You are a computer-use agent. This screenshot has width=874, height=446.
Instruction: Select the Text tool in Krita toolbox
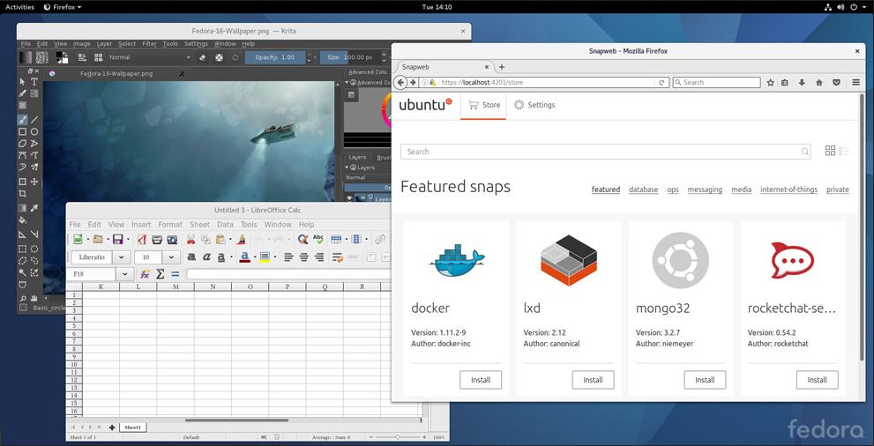click(34, 82)
